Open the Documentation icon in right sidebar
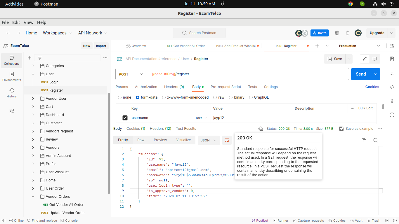 392,59
